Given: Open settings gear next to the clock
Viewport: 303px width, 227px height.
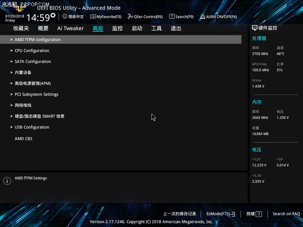Looking at the screenshot, I should 53,15.
